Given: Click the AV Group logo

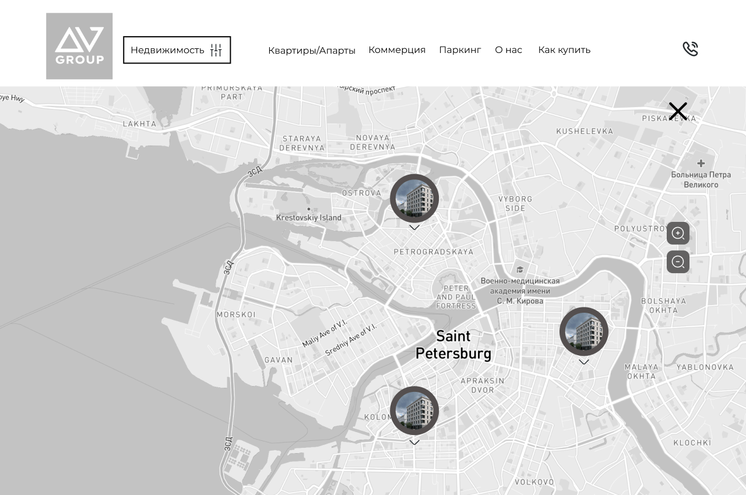Looking at the screenshot, I should click(79, 46).
